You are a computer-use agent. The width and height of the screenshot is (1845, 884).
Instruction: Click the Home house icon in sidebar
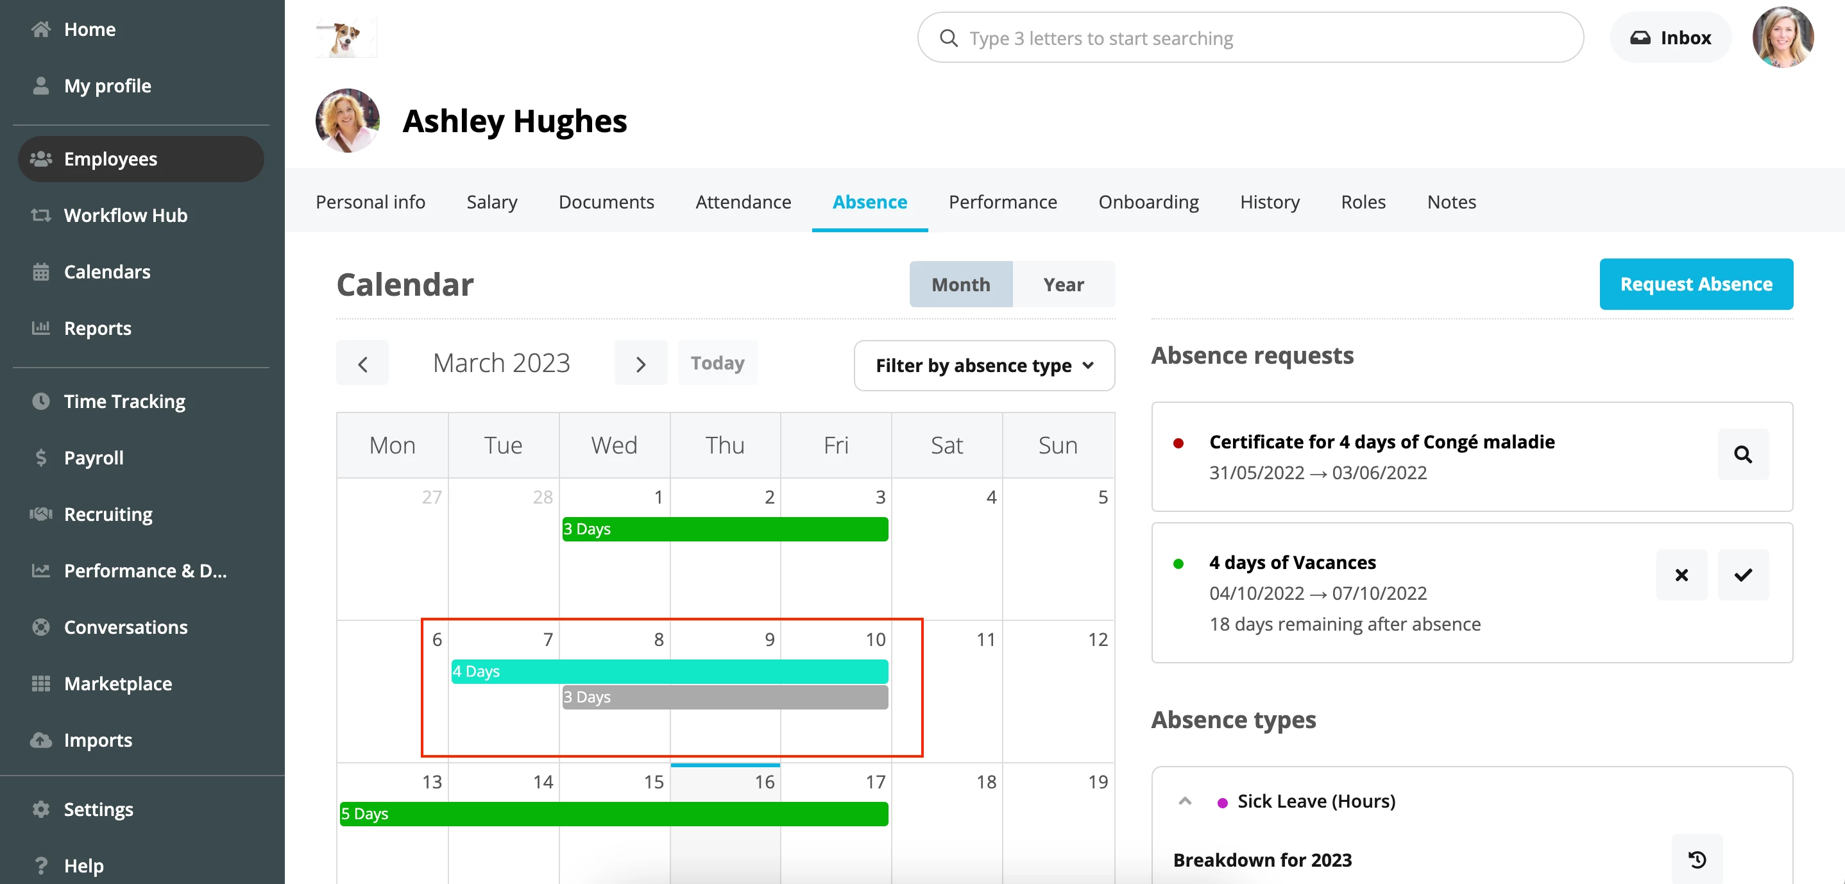(41, 30)
